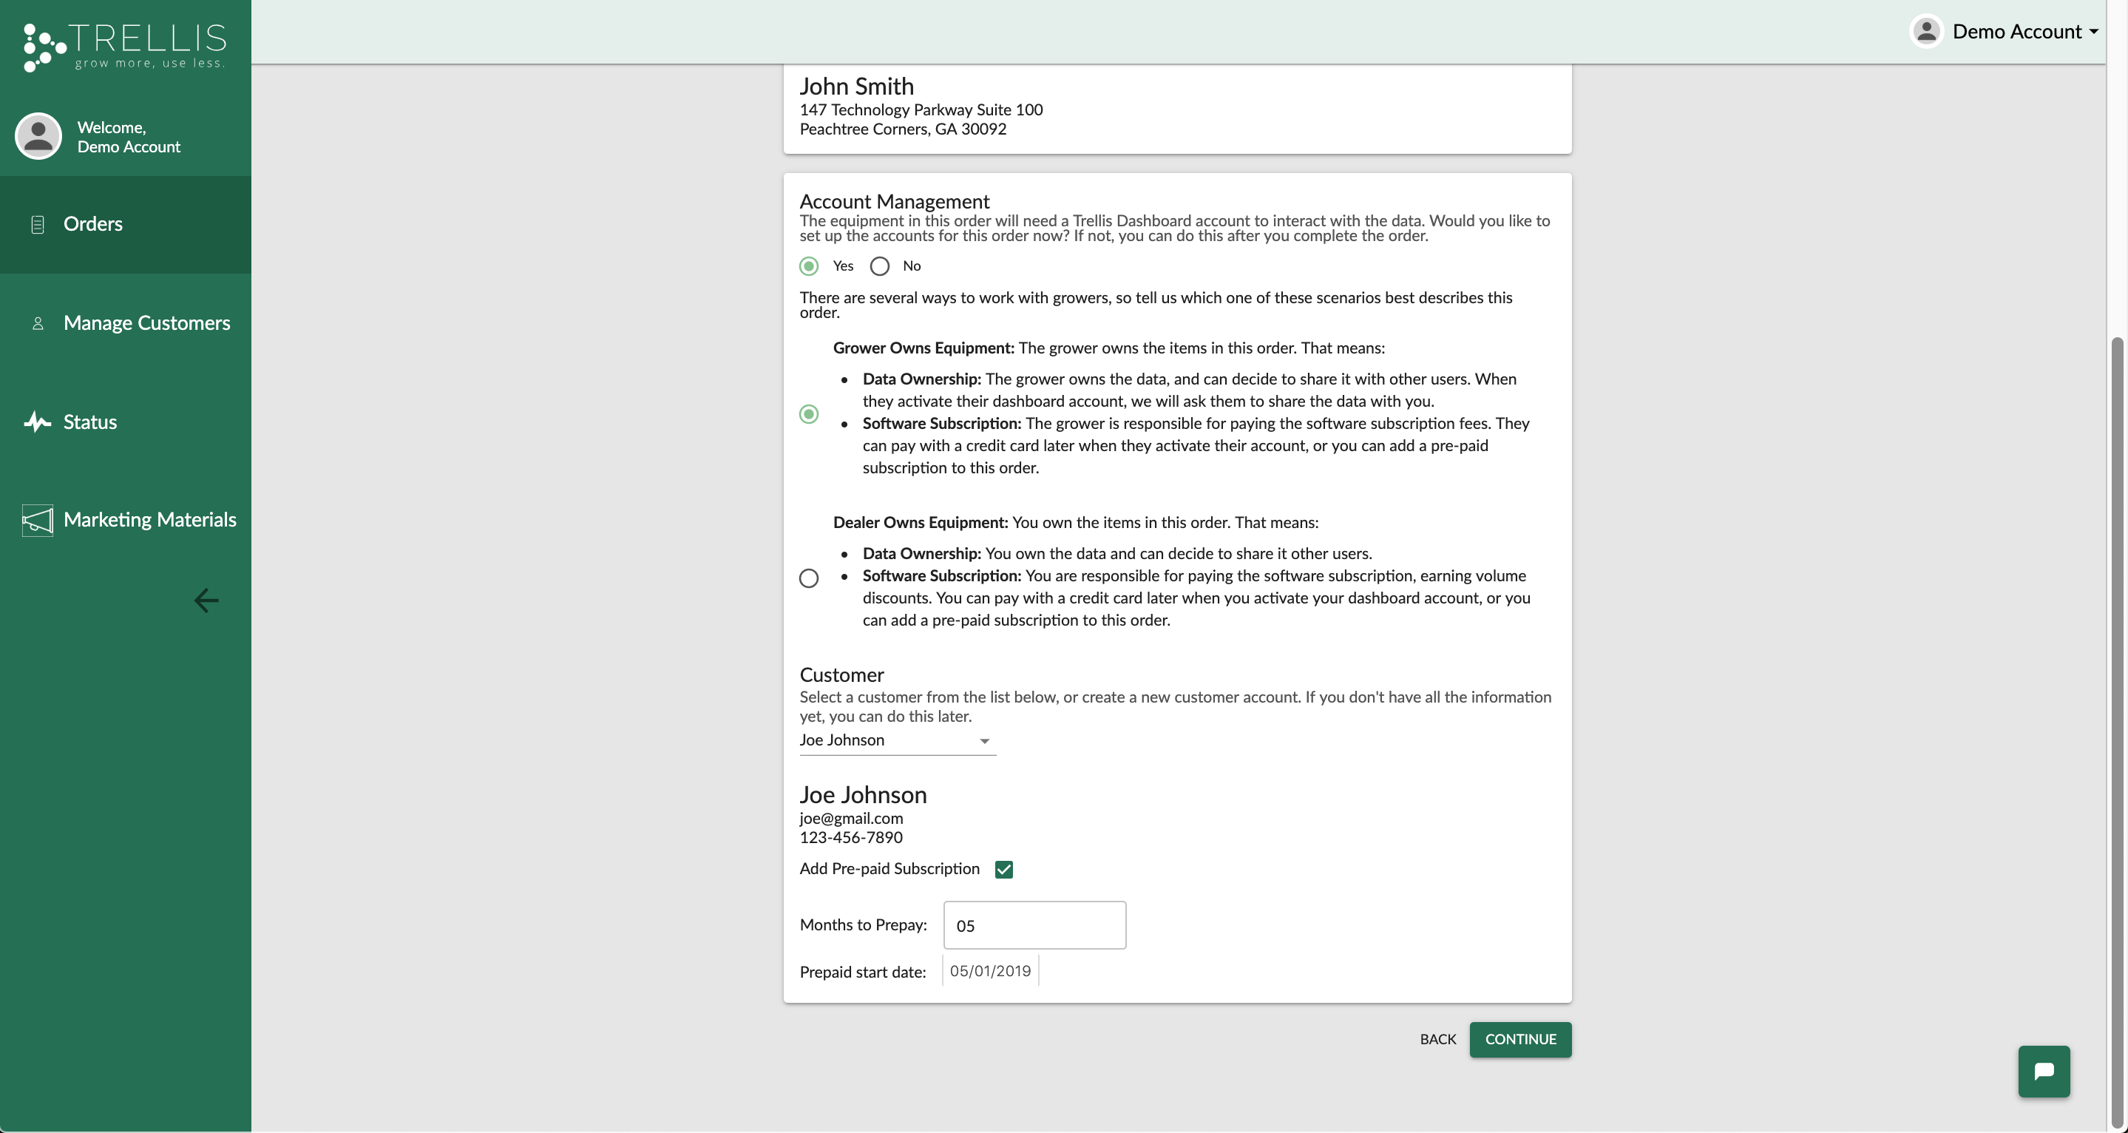This screenshot has width=2128, height=1133.
Task: Click the Manage Customers person icon
Action: (37, 323)
